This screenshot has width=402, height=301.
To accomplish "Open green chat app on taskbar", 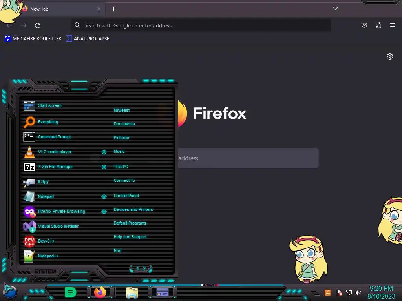I will tap(71, 292).
